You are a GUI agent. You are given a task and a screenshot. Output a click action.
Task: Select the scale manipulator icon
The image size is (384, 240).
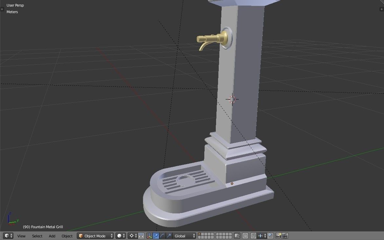click(169, 236)
